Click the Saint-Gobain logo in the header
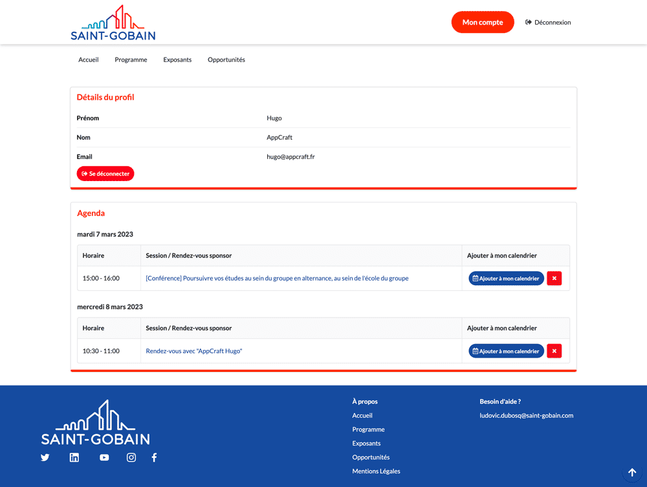This screenshot has width=647, height=487. click(113, 23)
